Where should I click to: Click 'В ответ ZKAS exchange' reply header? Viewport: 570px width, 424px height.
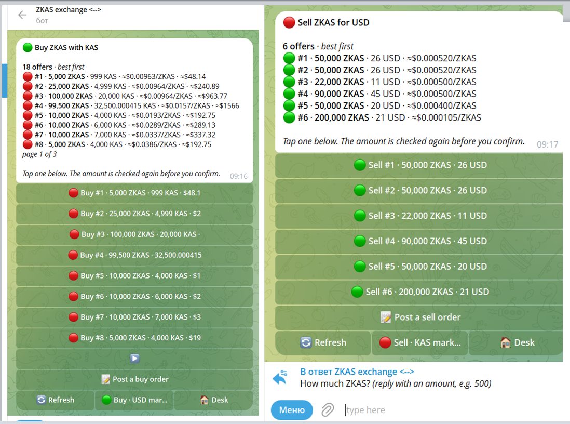tap(357, 372)
